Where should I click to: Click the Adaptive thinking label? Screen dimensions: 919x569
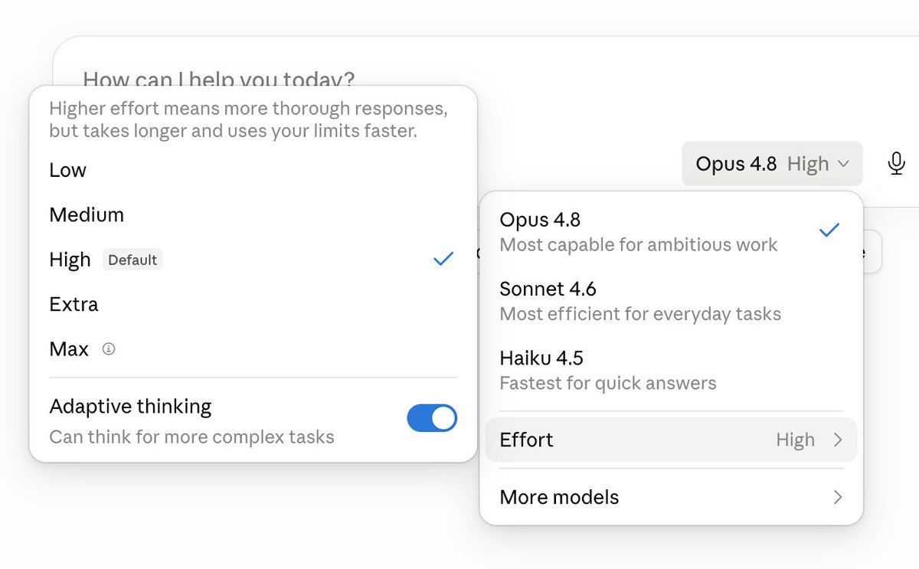pyautogui.click(x=130, y=406)
